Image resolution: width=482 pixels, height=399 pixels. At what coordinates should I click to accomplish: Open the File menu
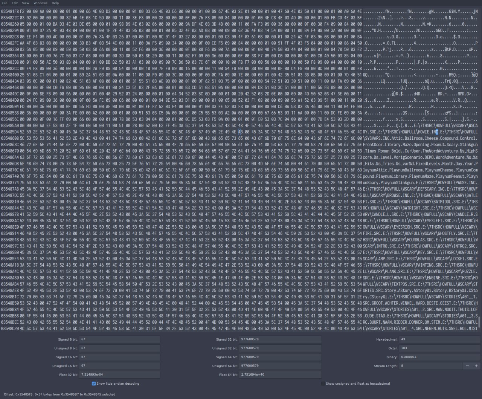pos(5,3)
